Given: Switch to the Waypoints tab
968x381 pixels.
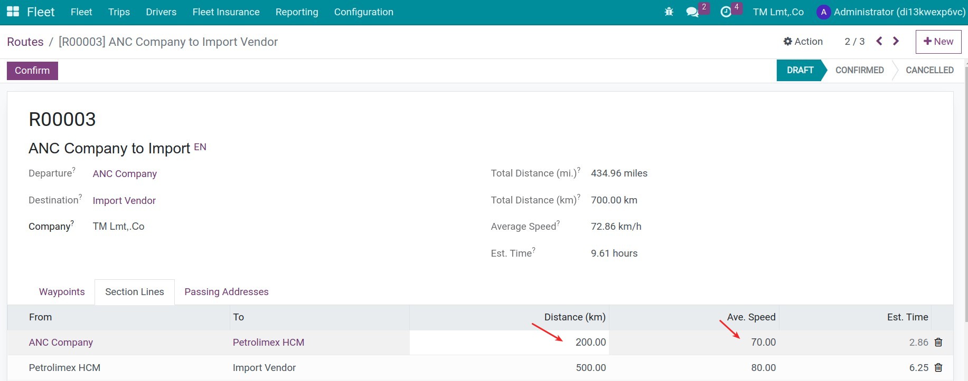Looking at the screenshot, I should tap(62, 292).
